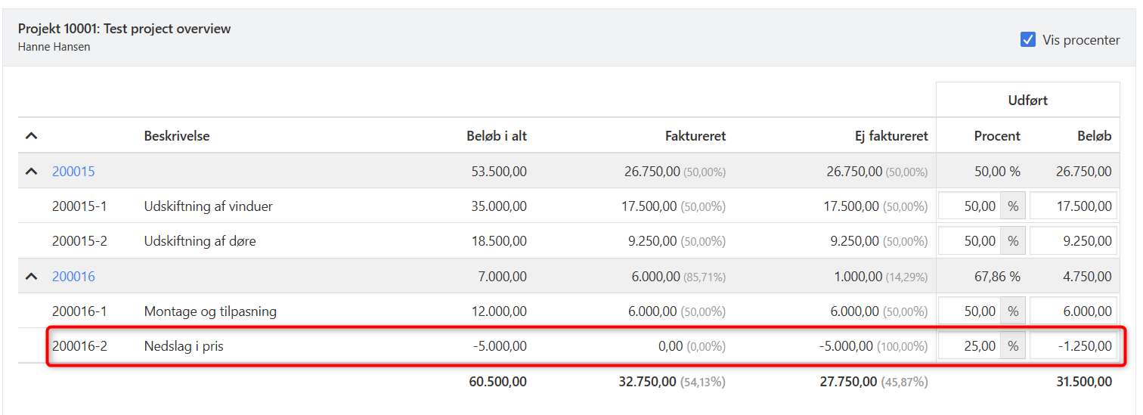Select row code 200015-2

tap(79, 241)
